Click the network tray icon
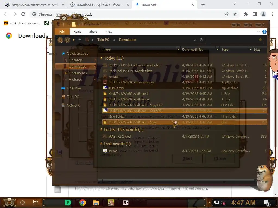278x208 pixels. [x=216, y=203]
